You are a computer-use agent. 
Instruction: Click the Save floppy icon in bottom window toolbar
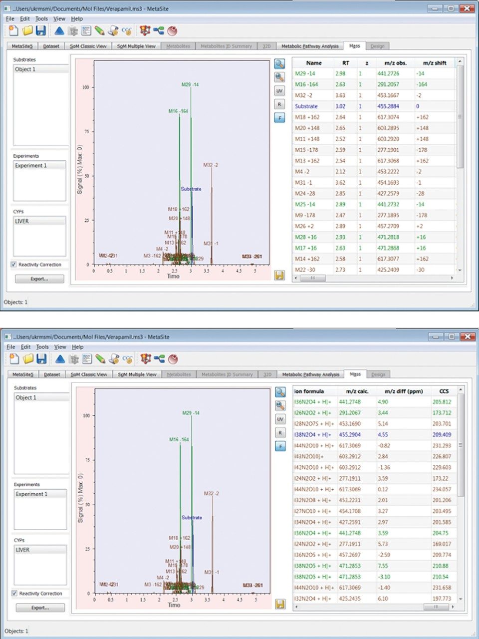coord(42,359)
